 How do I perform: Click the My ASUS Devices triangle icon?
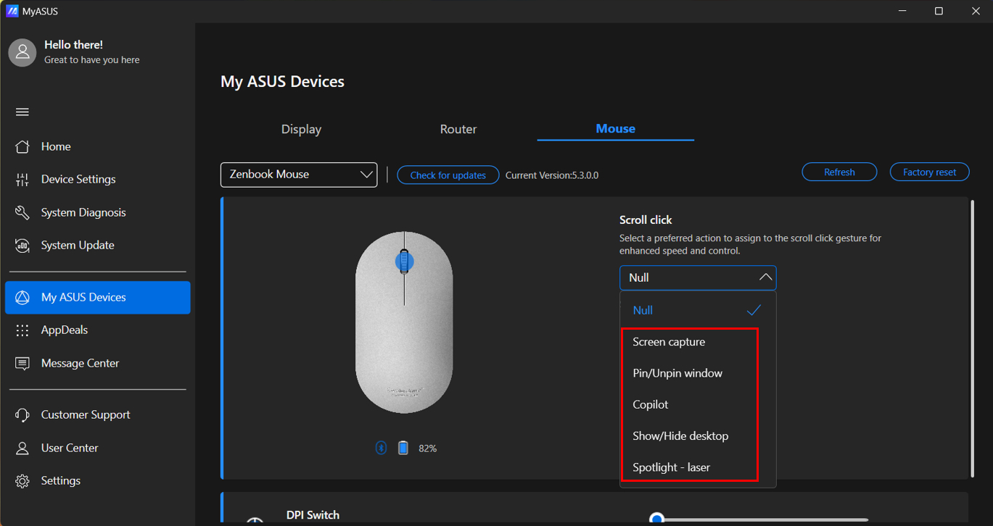tap(22, 298)
